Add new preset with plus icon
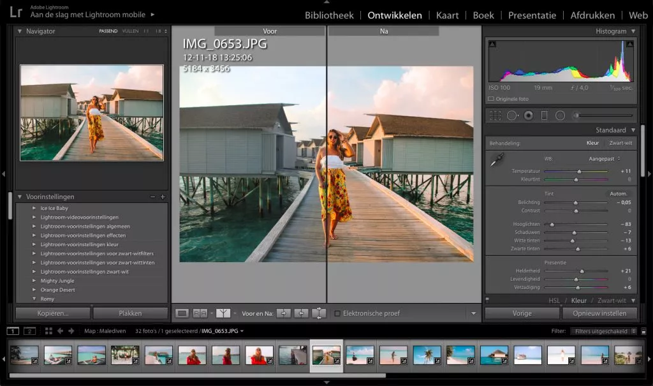This screenshot has height=386, width=653. tap(163, 197)
